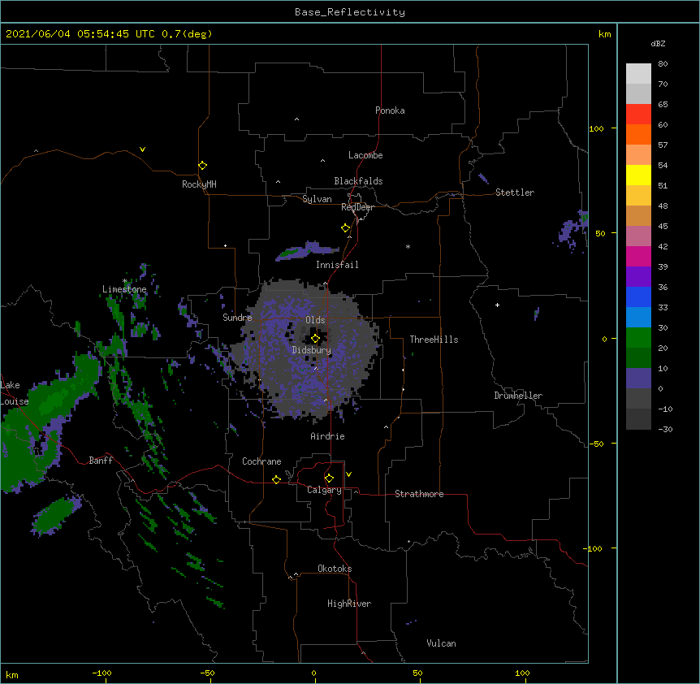Click the white 80 dBZ legend swatch
700x684 pixels.
[x=638, y=74]
